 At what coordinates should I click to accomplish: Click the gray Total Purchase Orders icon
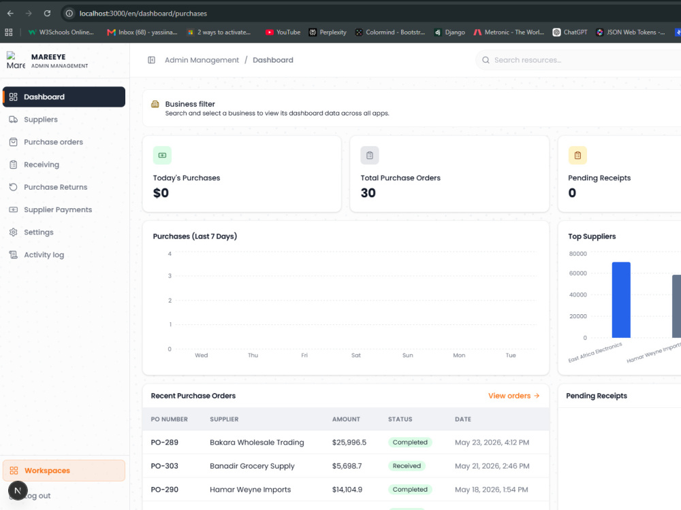coord(370,155)
